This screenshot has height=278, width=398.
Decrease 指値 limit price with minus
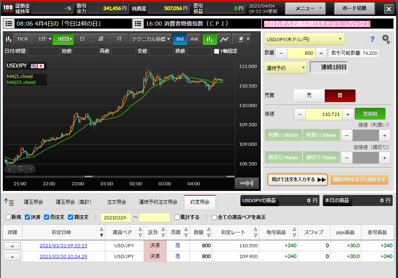pos(300,114)
